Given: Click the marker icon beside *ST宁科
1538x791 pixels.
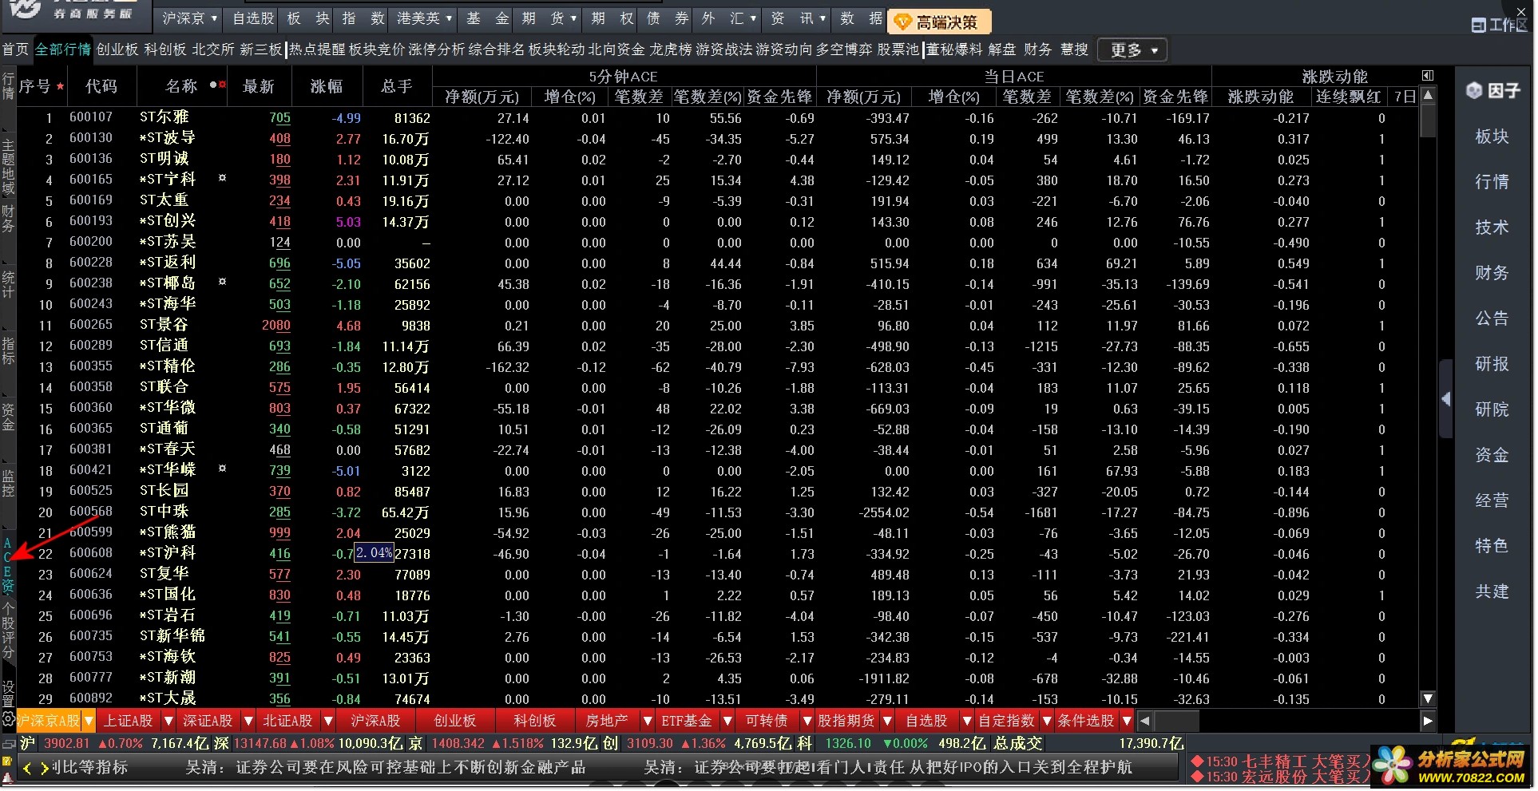Looking at the screenshot, I should click(223, 178).
